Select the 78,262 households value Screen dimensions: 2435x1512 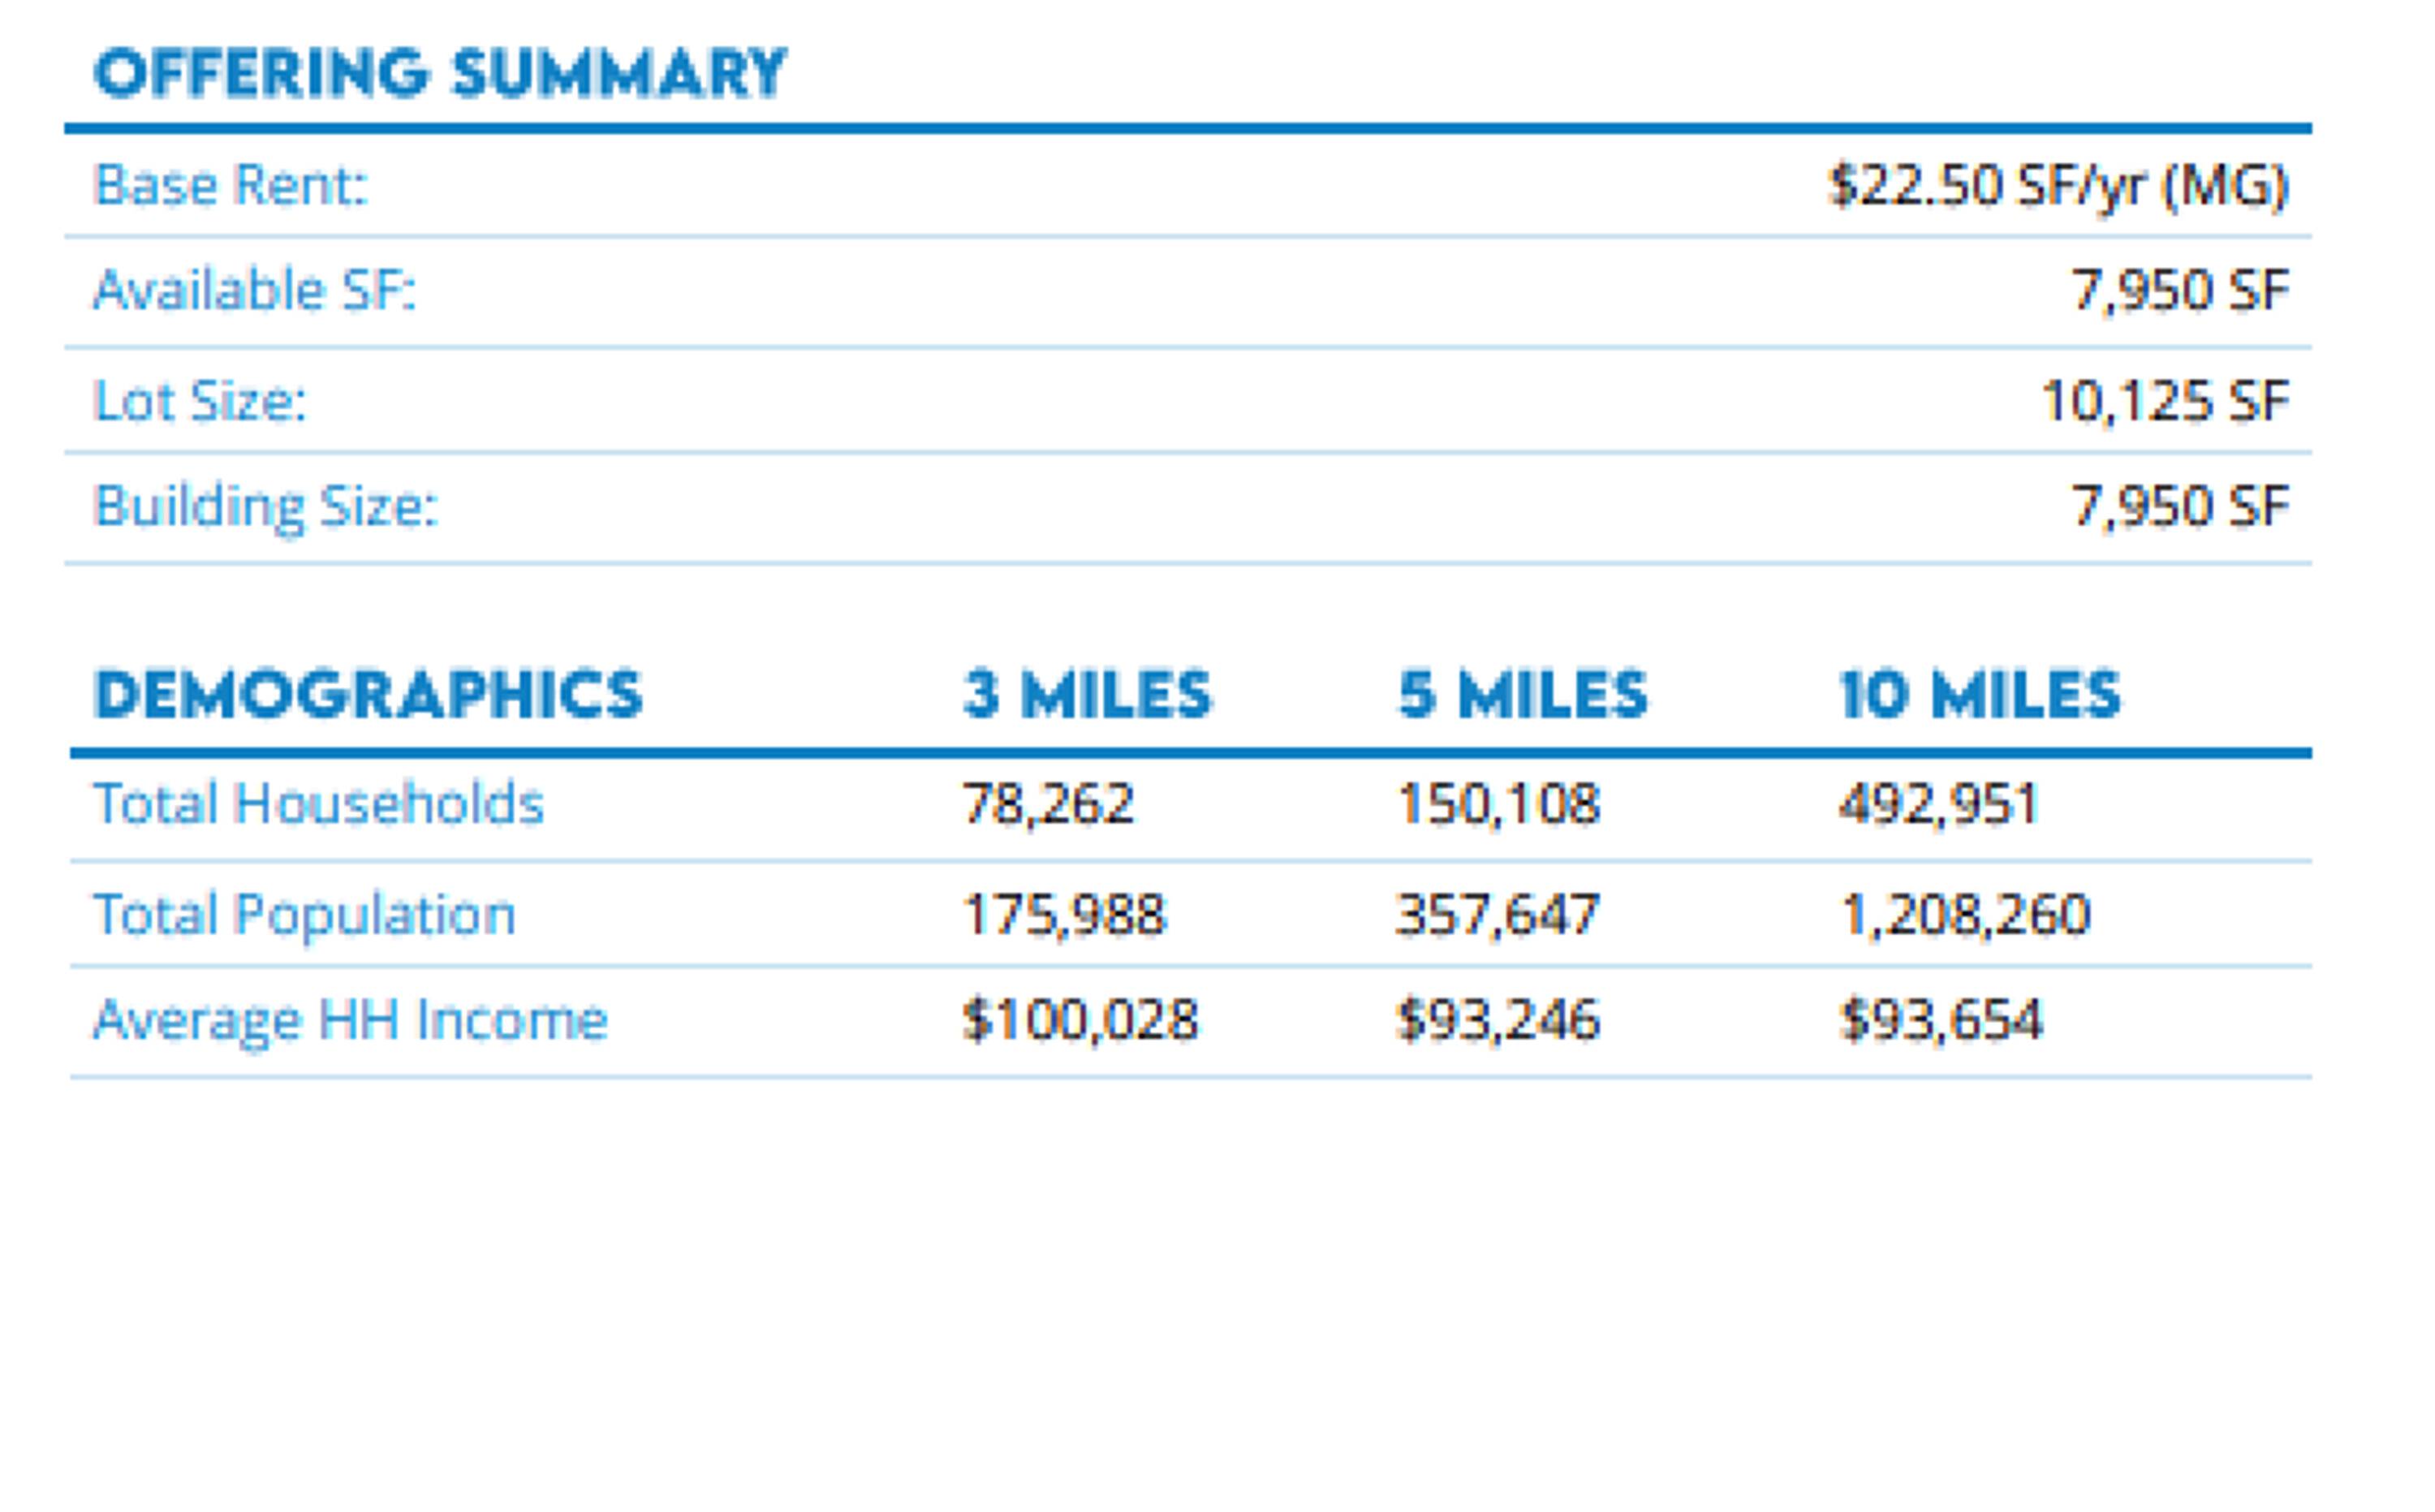pyautogui.click(x=1048, y=804)
